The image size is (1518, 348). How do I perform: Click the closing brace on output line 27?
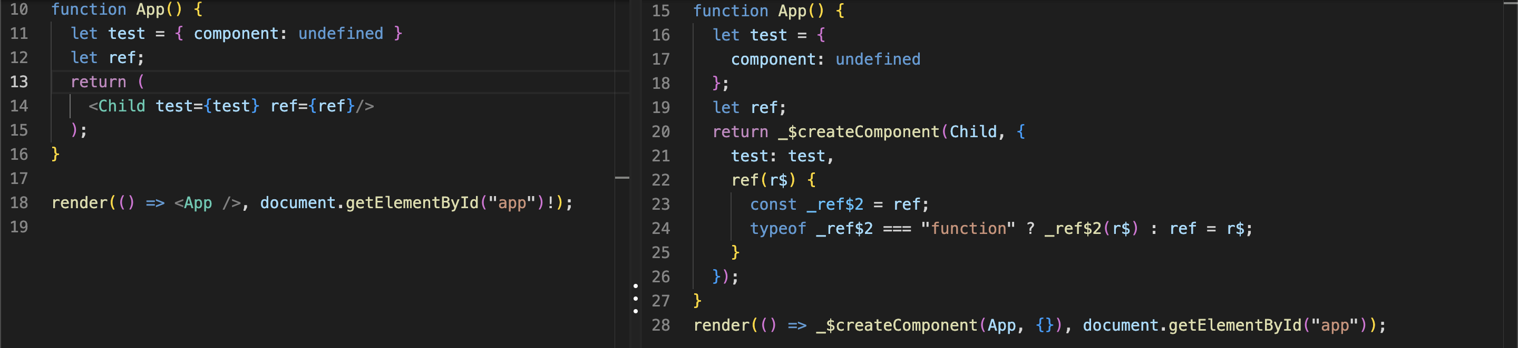[697, 301]
